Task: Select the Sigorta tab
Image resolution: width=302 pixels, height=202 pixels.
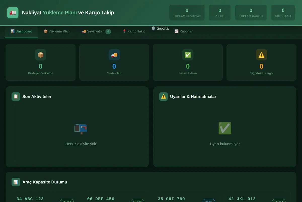Action: (x=160, y=28)
